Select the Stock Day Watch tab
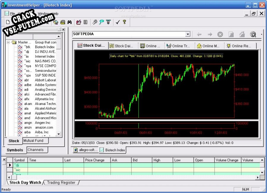The height and width of the screenshot is (193, 267). pos(25,182)
